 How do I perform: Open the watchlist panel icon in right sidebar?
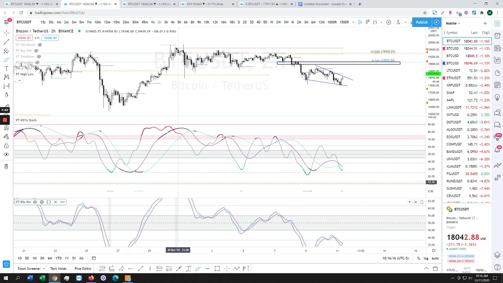[x=497, y=24]
